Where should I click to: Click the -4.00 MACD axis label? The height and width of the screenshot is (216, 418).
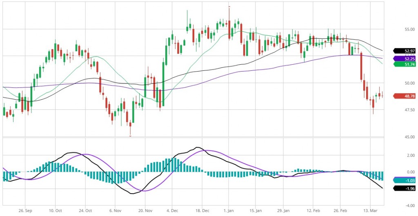[410, 205]
